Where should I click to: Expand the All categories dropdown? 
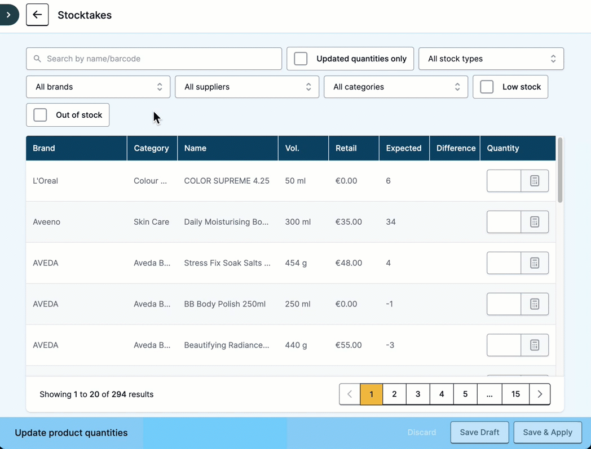[x=396, y=87]
